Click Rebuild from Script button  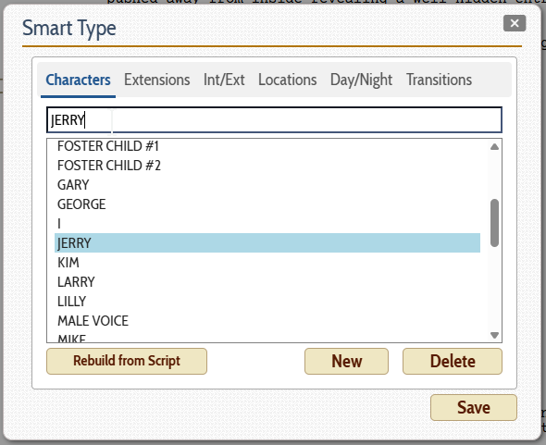(127, 361)
